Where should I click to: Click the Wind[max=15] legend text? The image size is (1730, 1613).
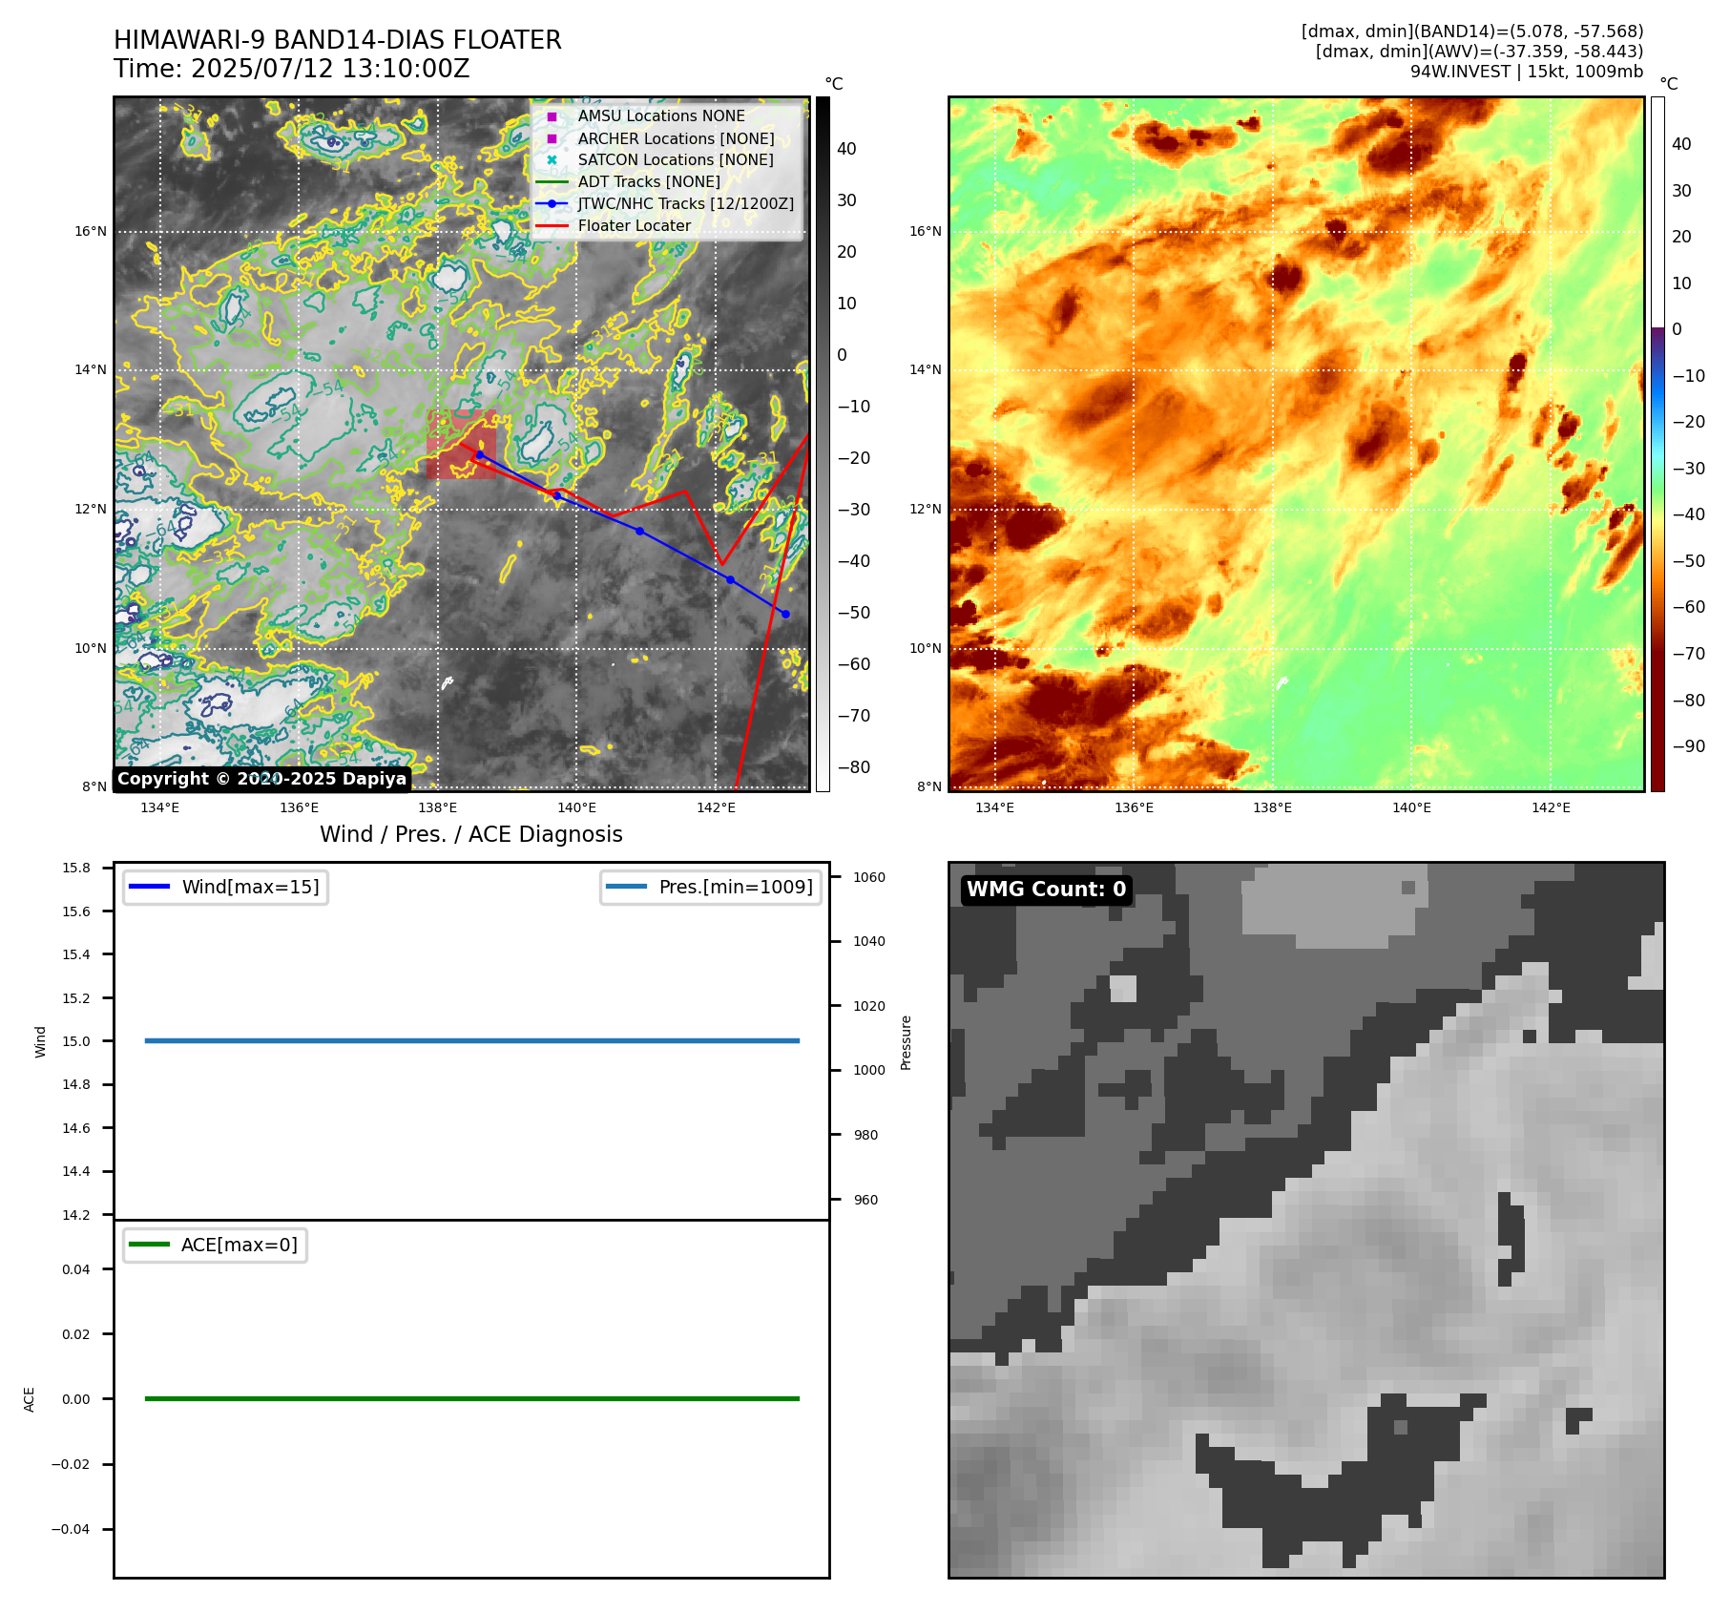click(x=251, y=887)
